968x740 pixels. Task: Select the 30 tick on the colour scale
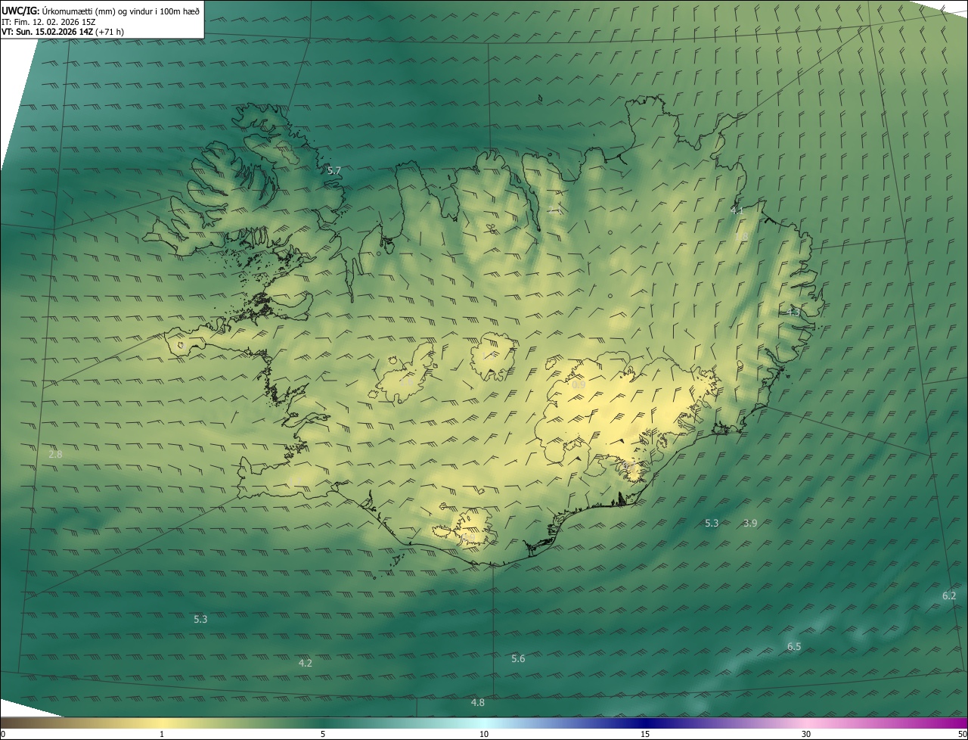tap(806, 734)
